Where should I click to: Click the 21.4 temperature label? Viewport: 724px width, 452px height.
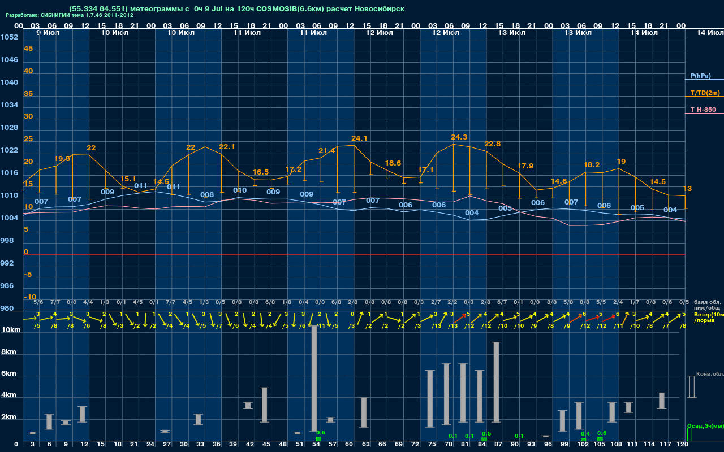tap(326, 151)
